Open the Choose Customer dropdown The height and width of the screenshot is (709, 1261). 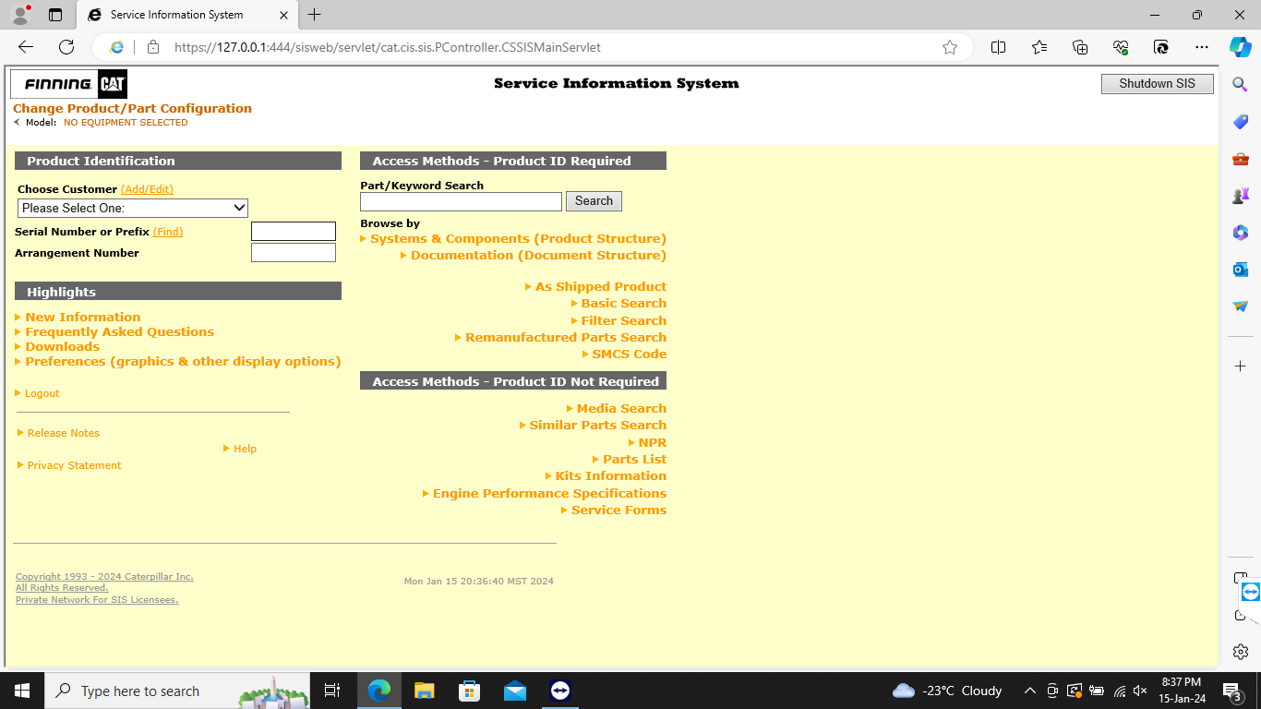point(133,209)
